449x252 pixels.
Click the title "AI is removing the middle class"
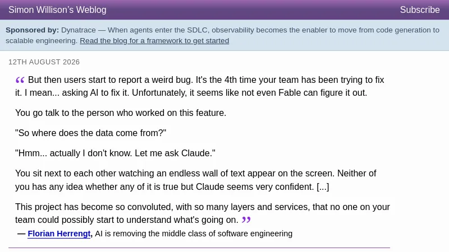tap(194, 234)
